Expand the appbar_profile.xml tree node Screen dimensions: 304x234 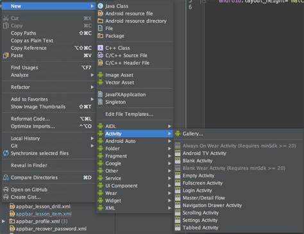[3, 221]
